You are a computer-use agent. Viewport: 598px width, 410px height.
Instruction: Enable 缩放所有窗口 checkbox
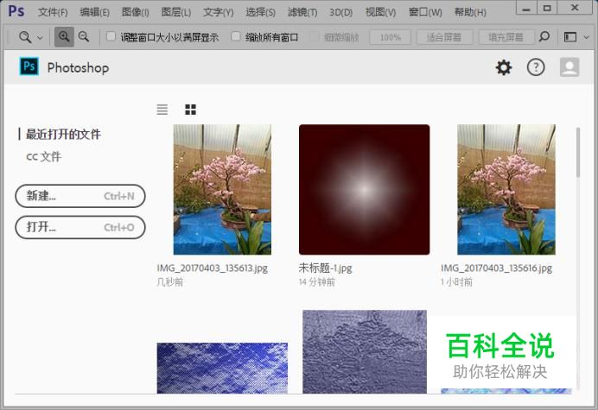tap(236, 36)
